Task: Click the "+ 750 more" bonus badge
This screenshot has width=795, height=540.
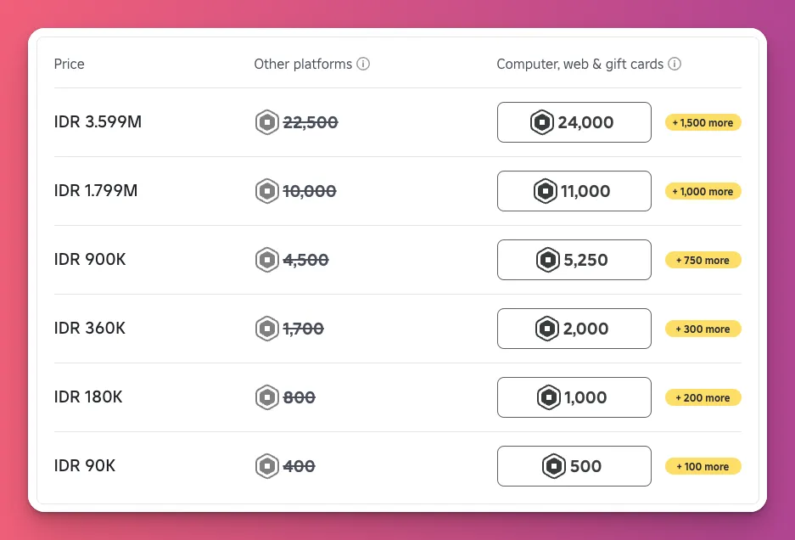Action: pos(703,260)
